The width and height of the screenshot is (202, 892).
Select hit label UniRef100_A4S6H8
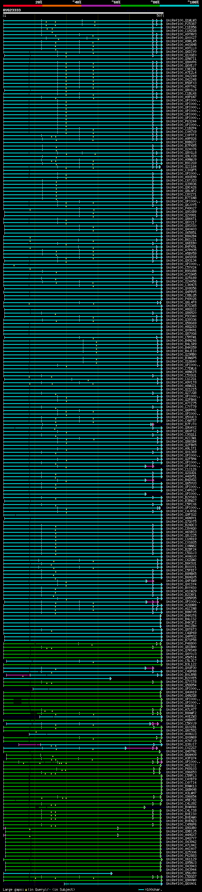[181, 45]
